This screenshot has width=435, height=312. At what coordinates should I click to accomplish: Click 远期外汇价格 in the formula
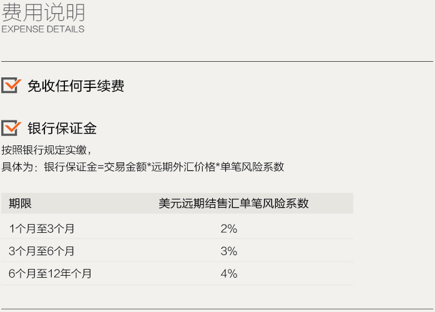click(183, 167)
